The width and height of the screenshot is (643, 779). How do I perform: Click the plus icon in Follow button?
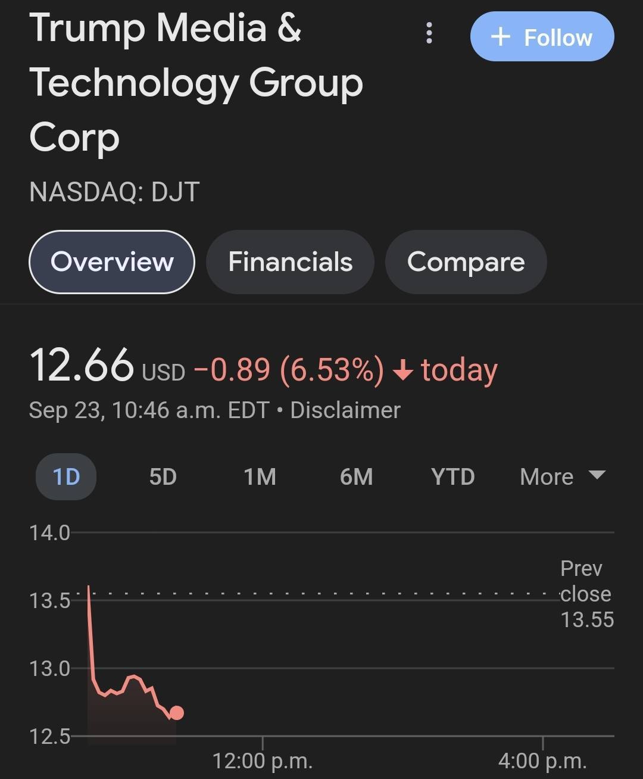click(x=500, y=37)
